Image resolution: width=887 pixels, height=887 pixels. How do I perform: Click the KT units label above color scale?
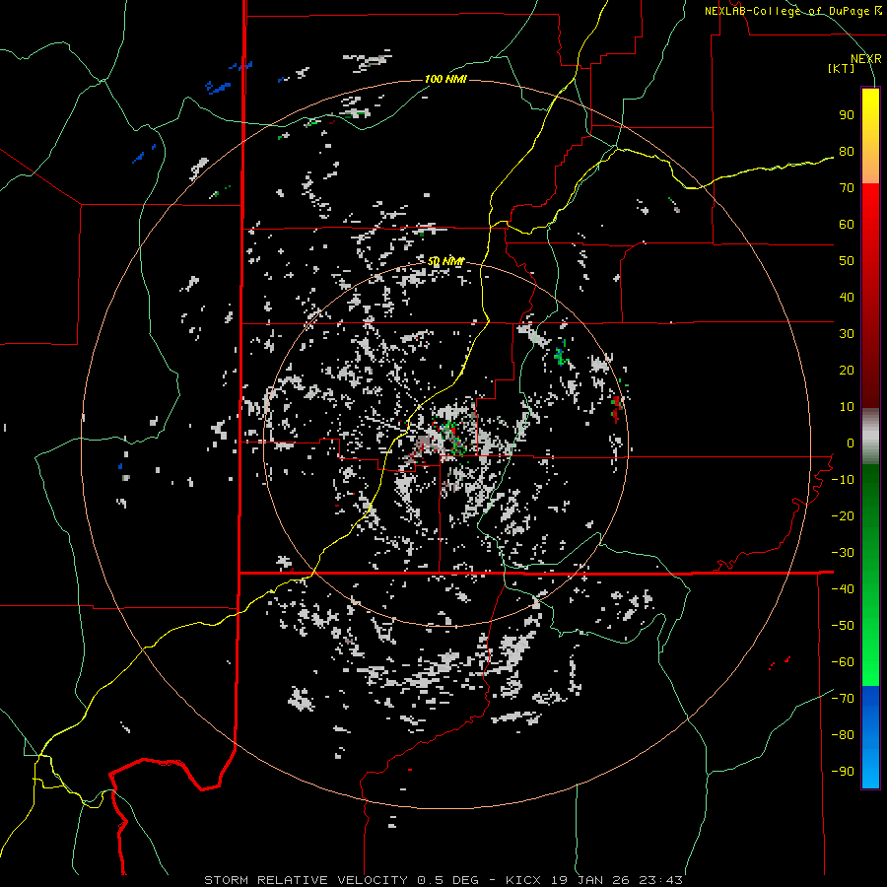(x=842, y=68)
